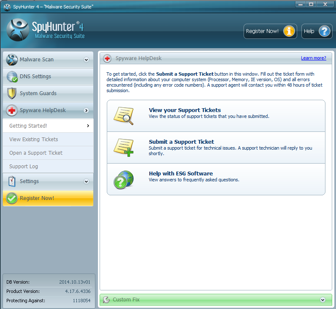Screen dimensions: 336x309
Task: Click the Submit a Support Ticket note icon
Action: pos(123,147)
